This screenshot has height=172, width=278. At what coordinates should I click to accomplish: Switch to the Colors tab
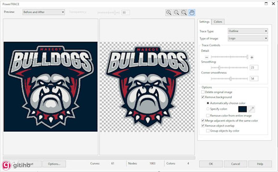coord(218,22)
